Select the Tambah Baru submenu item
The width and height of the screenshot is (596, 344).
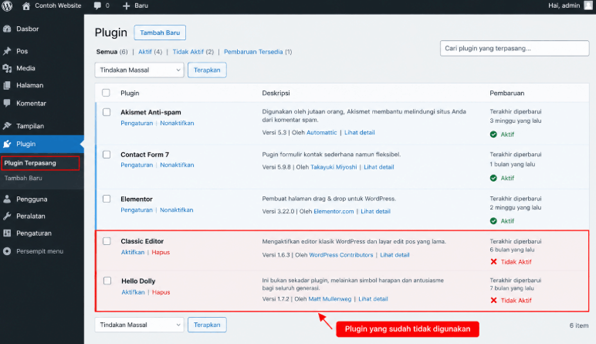(23, 178)
